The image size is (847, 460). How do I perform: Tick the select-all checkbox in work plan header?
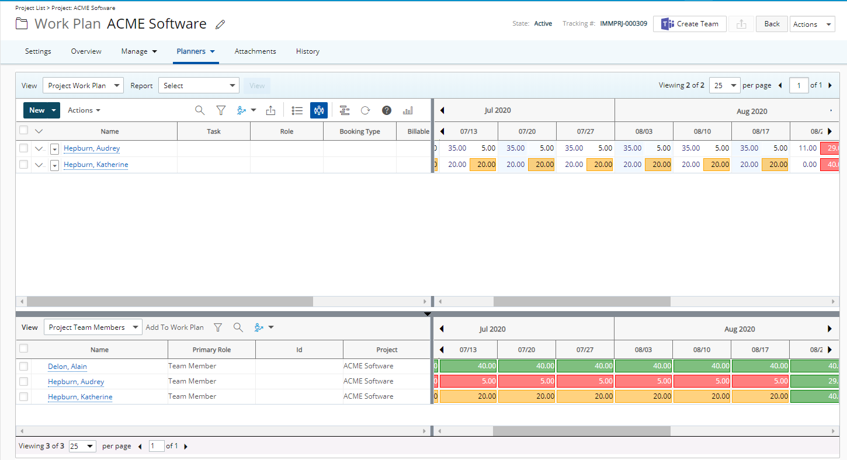pyautogui.click(x=23, y=130)
